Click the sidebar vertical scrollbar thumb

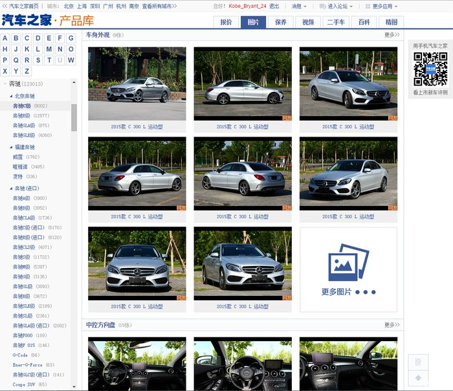[74, 117]
